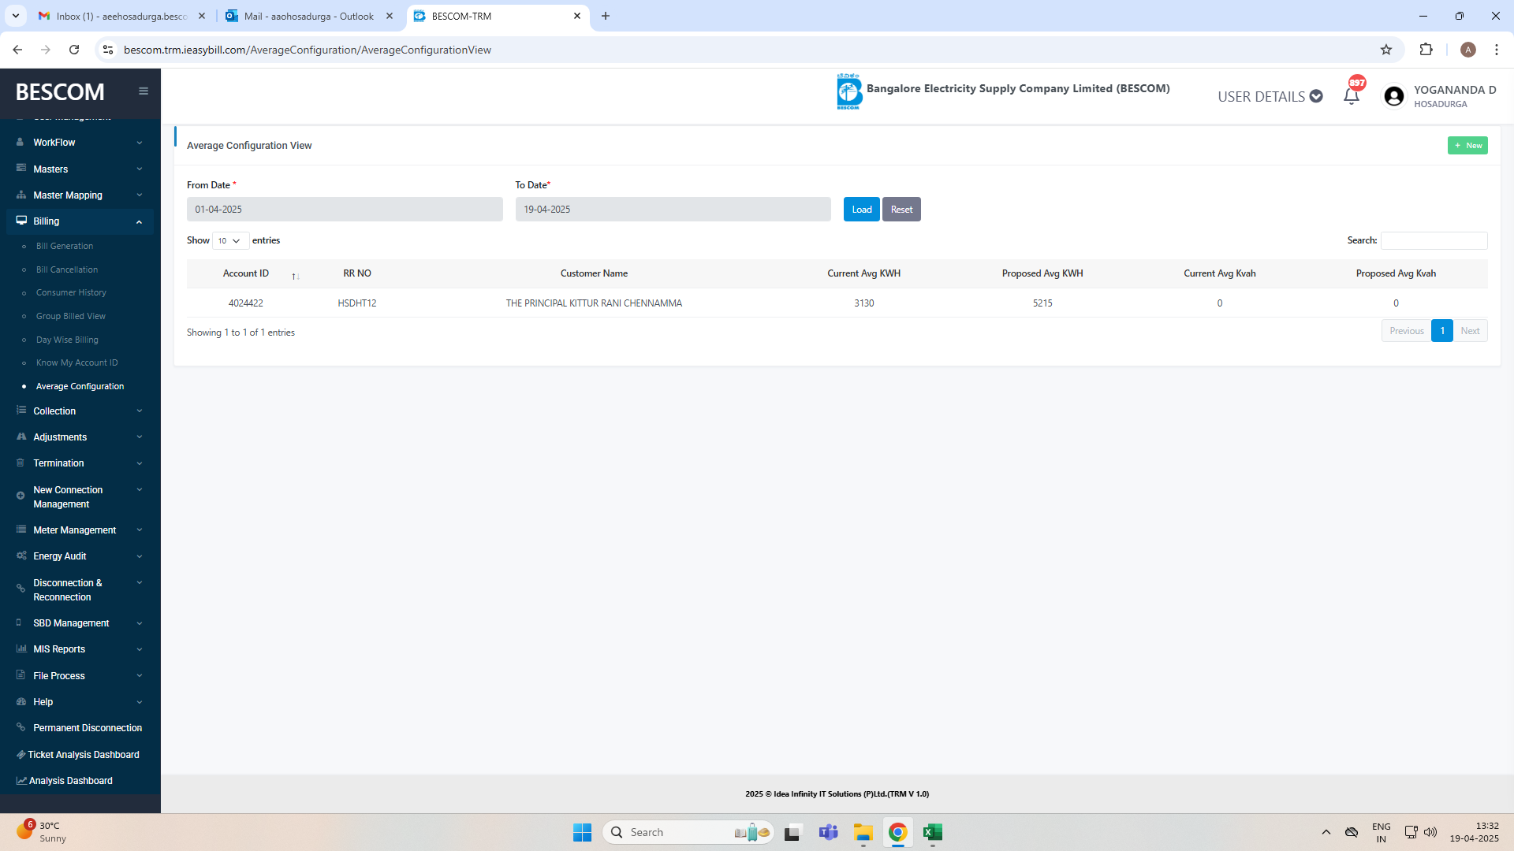The image size is (1514, 851).
Task: Open weather widget showing 30°C Sunny
Action: pyautogui.click(x=41, y=832)
